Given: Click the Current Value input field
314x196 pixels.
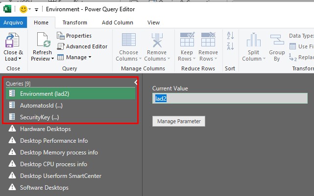Looking at the screenshot, I should click(x=230, y=98).
